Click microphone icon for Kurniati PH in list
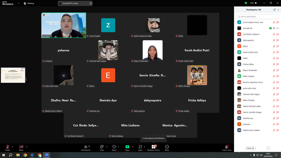Screen dimensions: 281x158 point(274,28)
